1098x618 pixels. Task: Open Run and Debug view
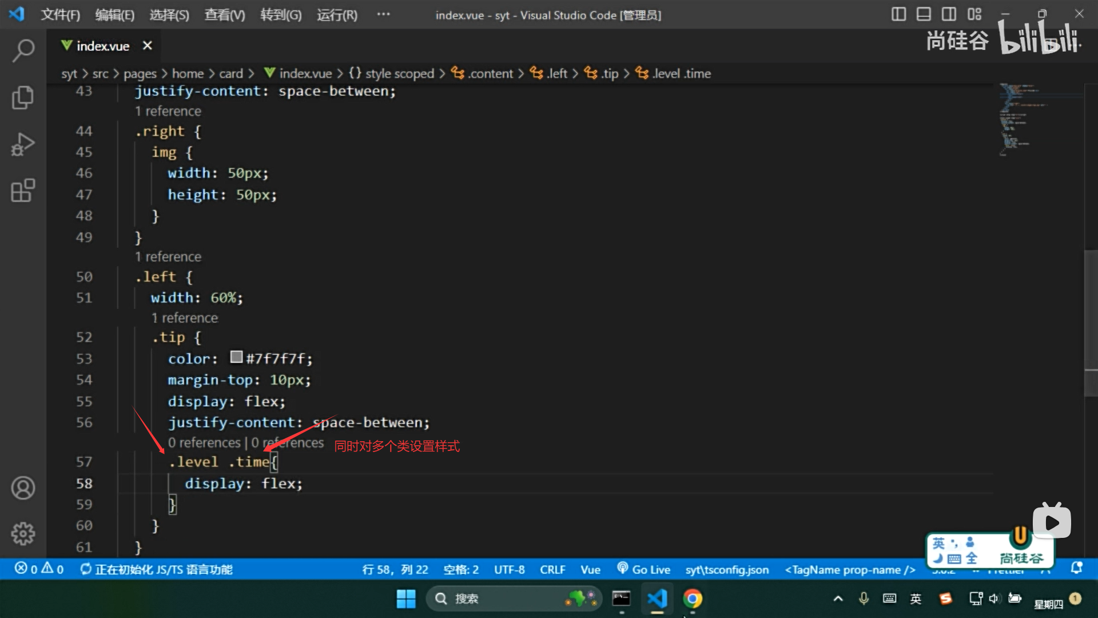click(x=23, y=144)
